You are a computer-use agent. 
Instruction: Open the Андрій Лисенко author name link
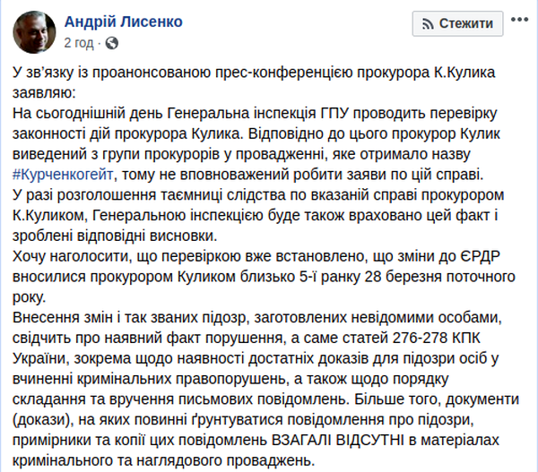[119, 21]
